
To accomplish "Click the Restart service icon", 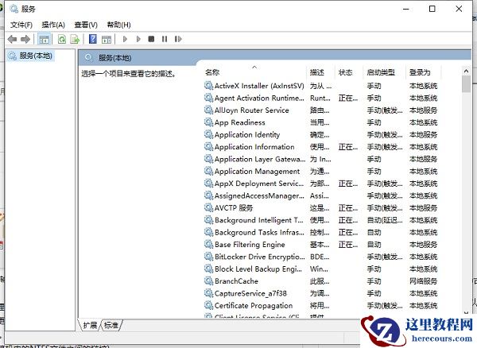I will (178, 39).
